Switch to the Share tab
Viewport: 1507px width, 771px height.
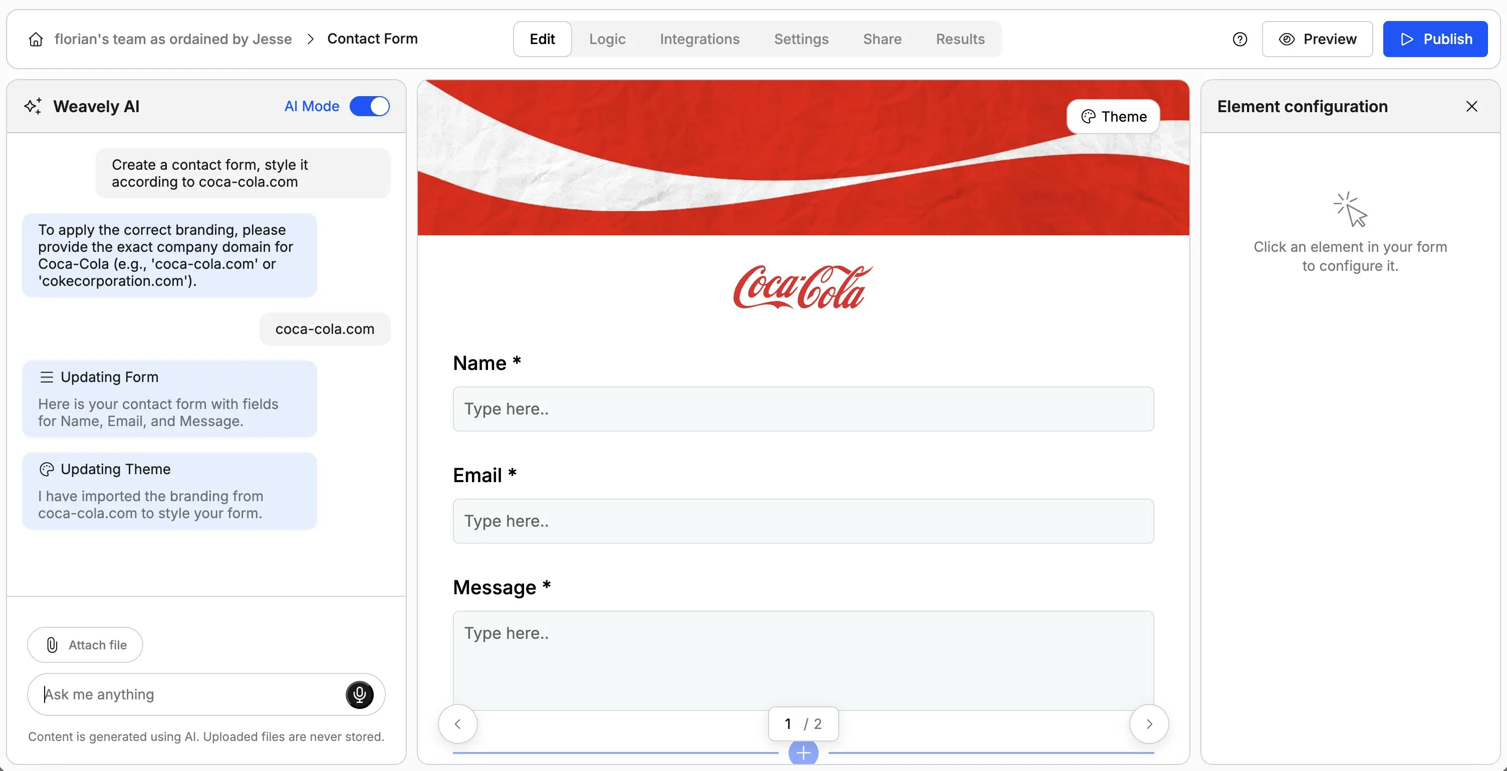pyautogui.click(x=882, y=39)
